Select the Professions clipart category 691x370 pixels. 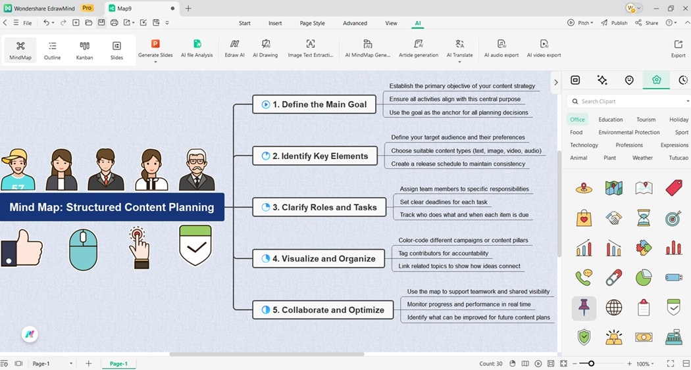[629, 145]
